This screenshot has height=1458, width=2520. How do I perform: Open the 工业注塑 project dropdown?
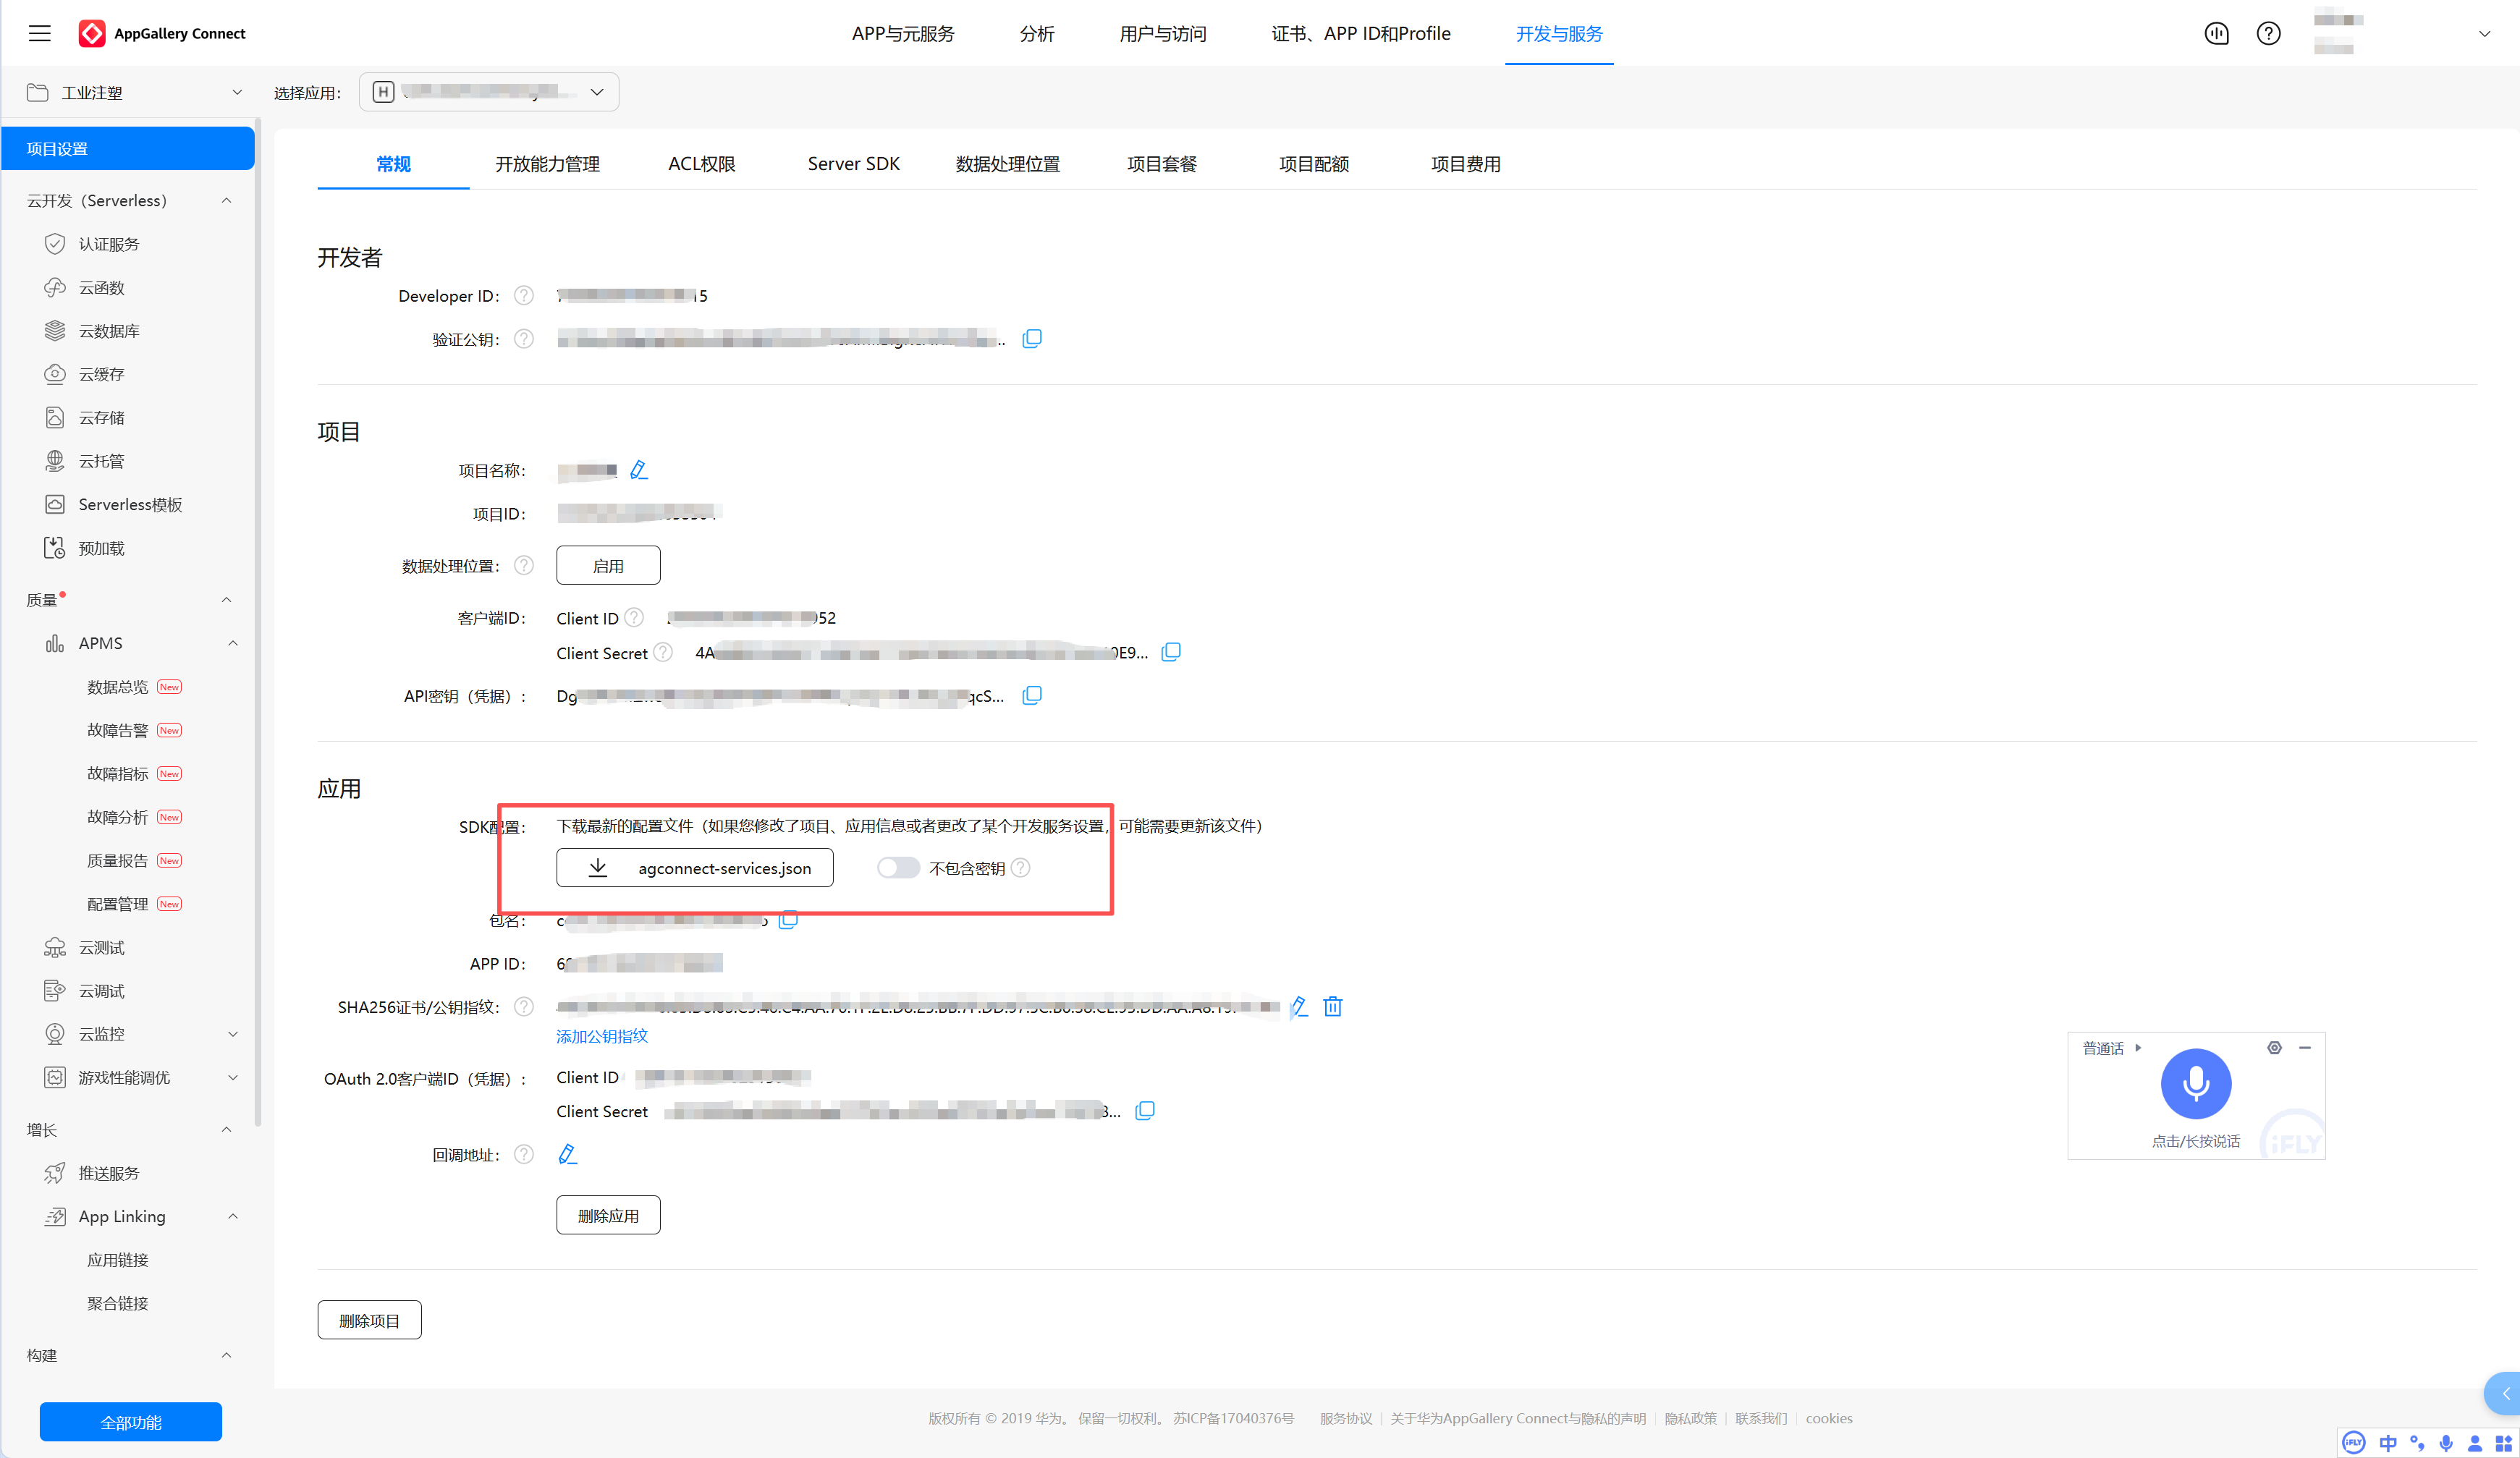[x=135, y=92]
